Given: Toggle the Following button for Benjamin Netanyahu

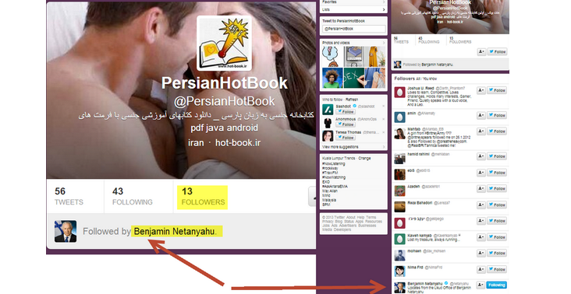Looking at the screenshot, I should coord(496,285).
